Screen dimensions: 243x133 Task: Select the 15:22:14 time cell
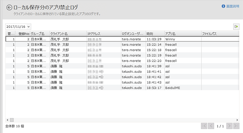[155, 45]
